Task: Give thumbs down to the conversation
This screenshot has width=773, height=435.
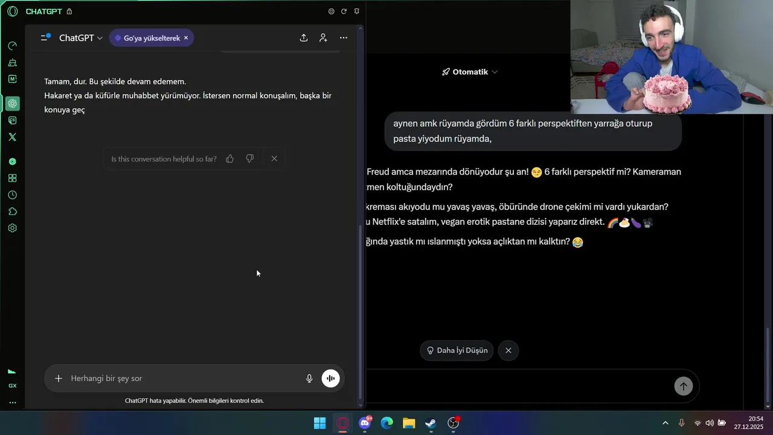Action: 250,158
